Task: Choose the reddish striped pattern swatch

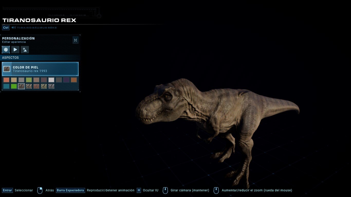Action: coord(36,86)
